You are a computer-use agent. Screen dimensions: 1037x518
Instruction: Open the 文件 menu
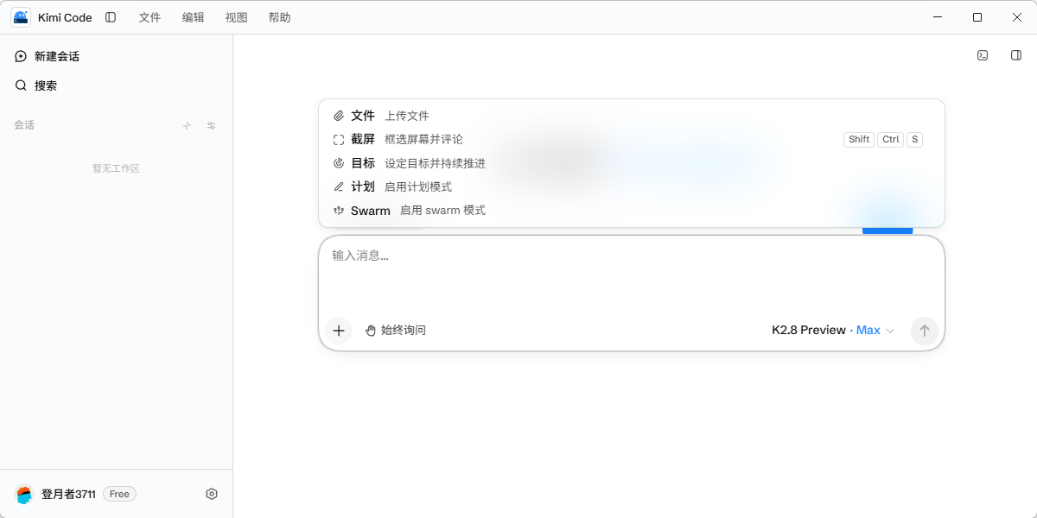pyautogui.click(x=150, y=17)
